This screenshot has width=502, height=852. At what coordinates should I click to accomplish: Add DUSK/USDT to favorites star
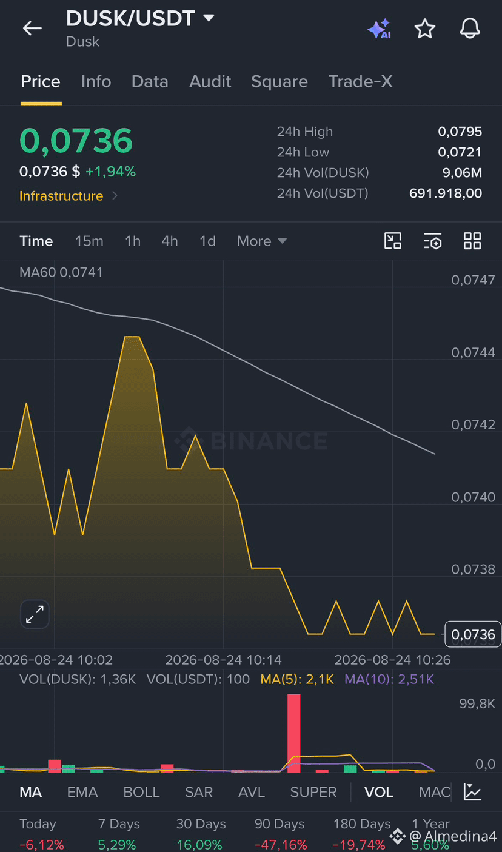point(425,29)
